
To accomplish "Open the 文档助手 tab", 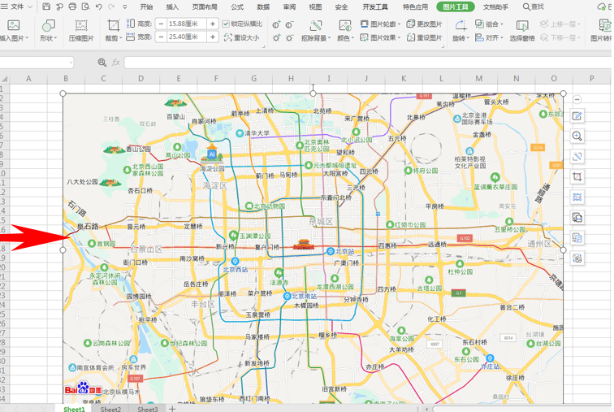I will pos(495,7).
